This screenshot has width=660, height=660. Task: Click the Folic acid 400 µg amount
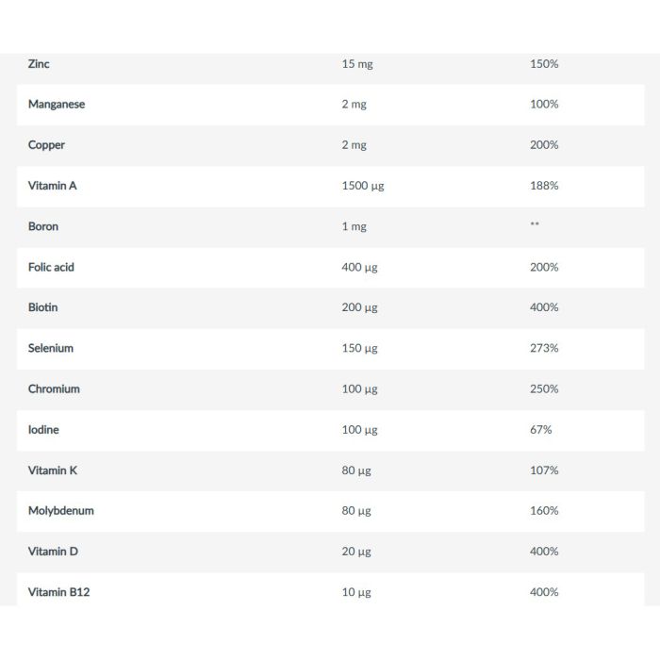click(x=359, y=267)
